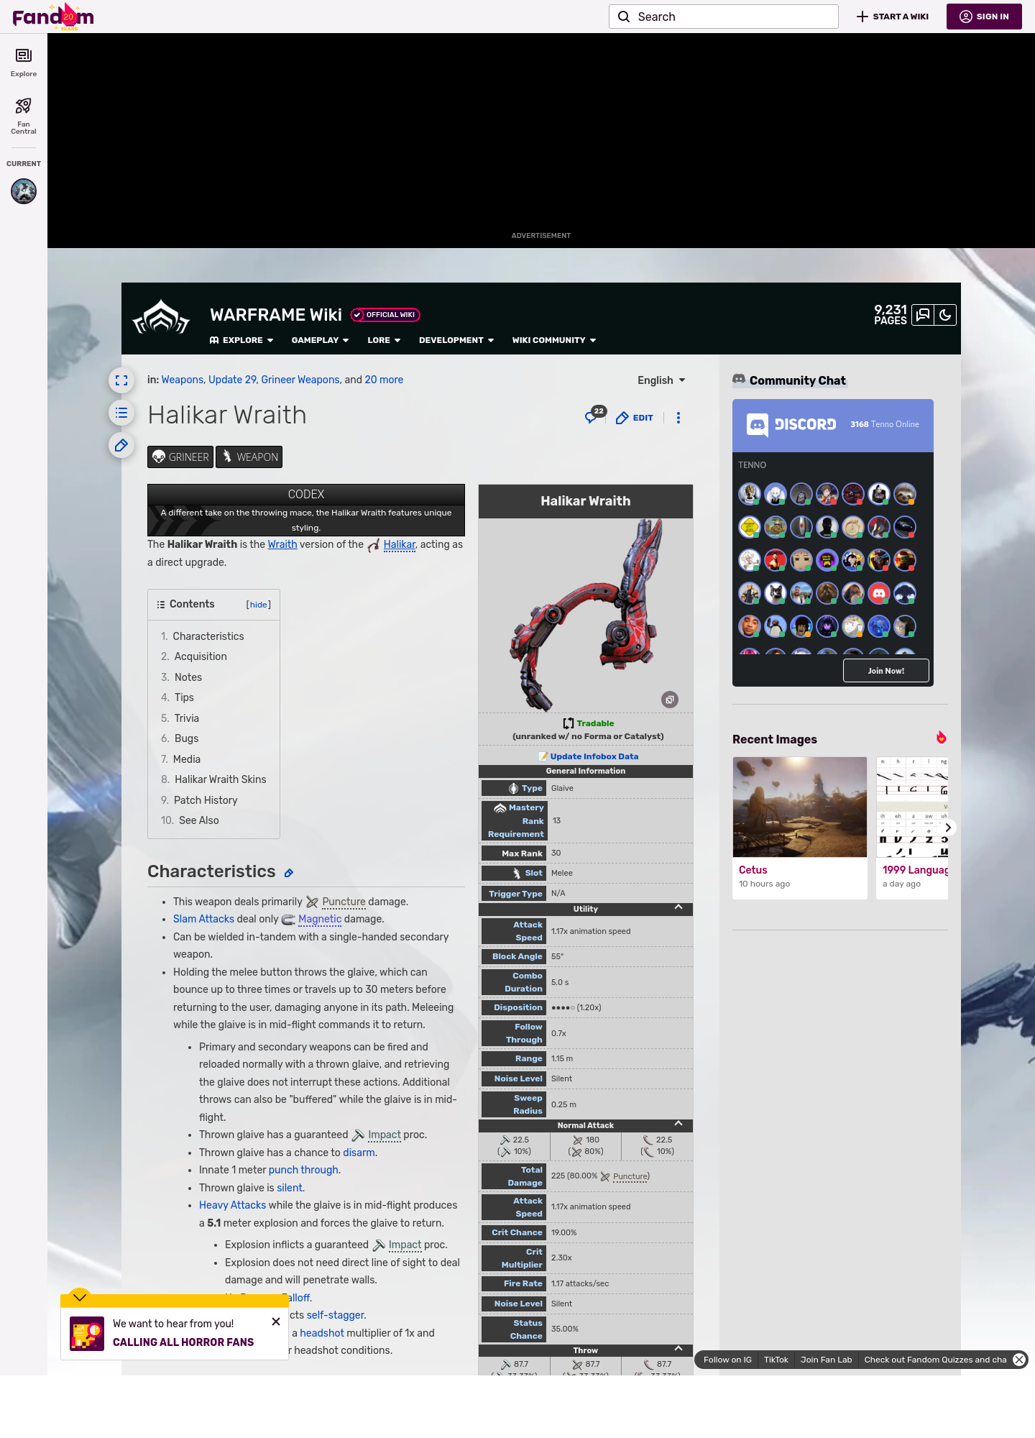Screen dimensions: 1035x1438
Task: Collapse the Utility infobox section
Action: 678,907
